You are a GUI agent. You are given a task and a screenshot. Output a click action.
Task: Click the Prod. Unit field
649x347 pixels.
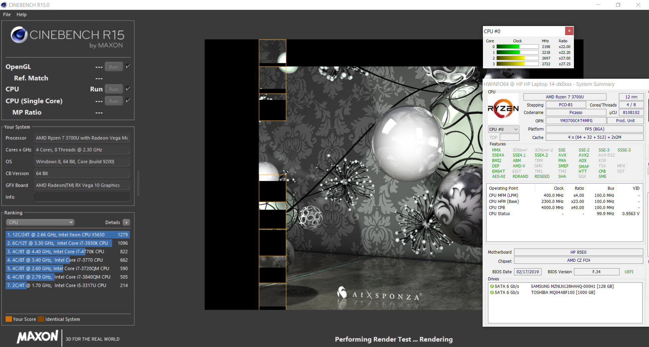[x=625, y=121]
